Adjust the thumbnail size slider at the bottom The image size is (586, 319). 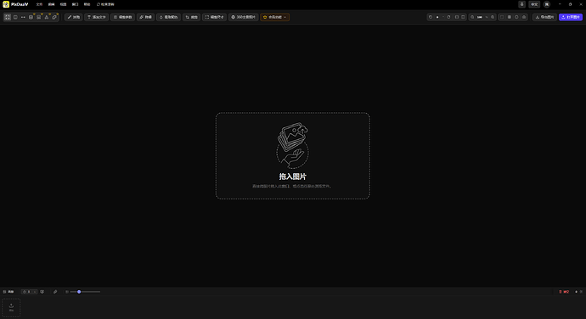85,292
